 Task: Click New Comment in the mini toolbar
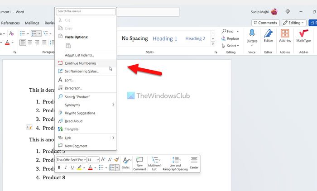[x=139, y=164]
